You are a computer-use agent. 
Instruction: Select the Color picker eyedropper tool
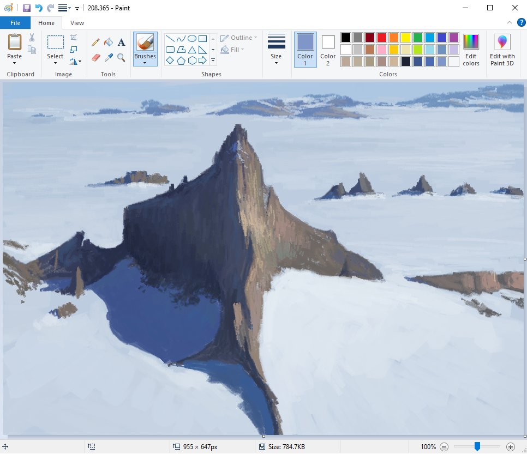point(109,58)
